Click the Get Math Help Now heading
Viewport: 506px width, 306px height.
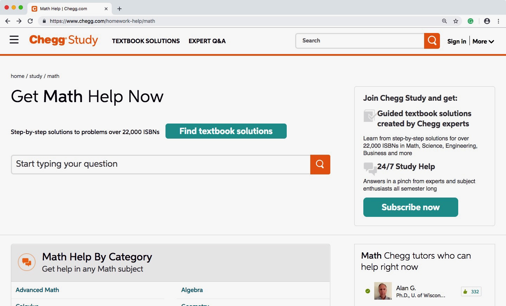click(87, 97)
